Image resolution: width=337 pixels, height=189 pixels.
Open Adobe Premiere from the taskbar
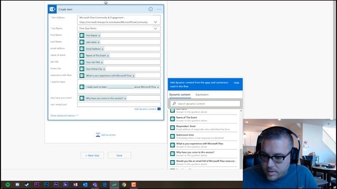(x=37, y=184)
